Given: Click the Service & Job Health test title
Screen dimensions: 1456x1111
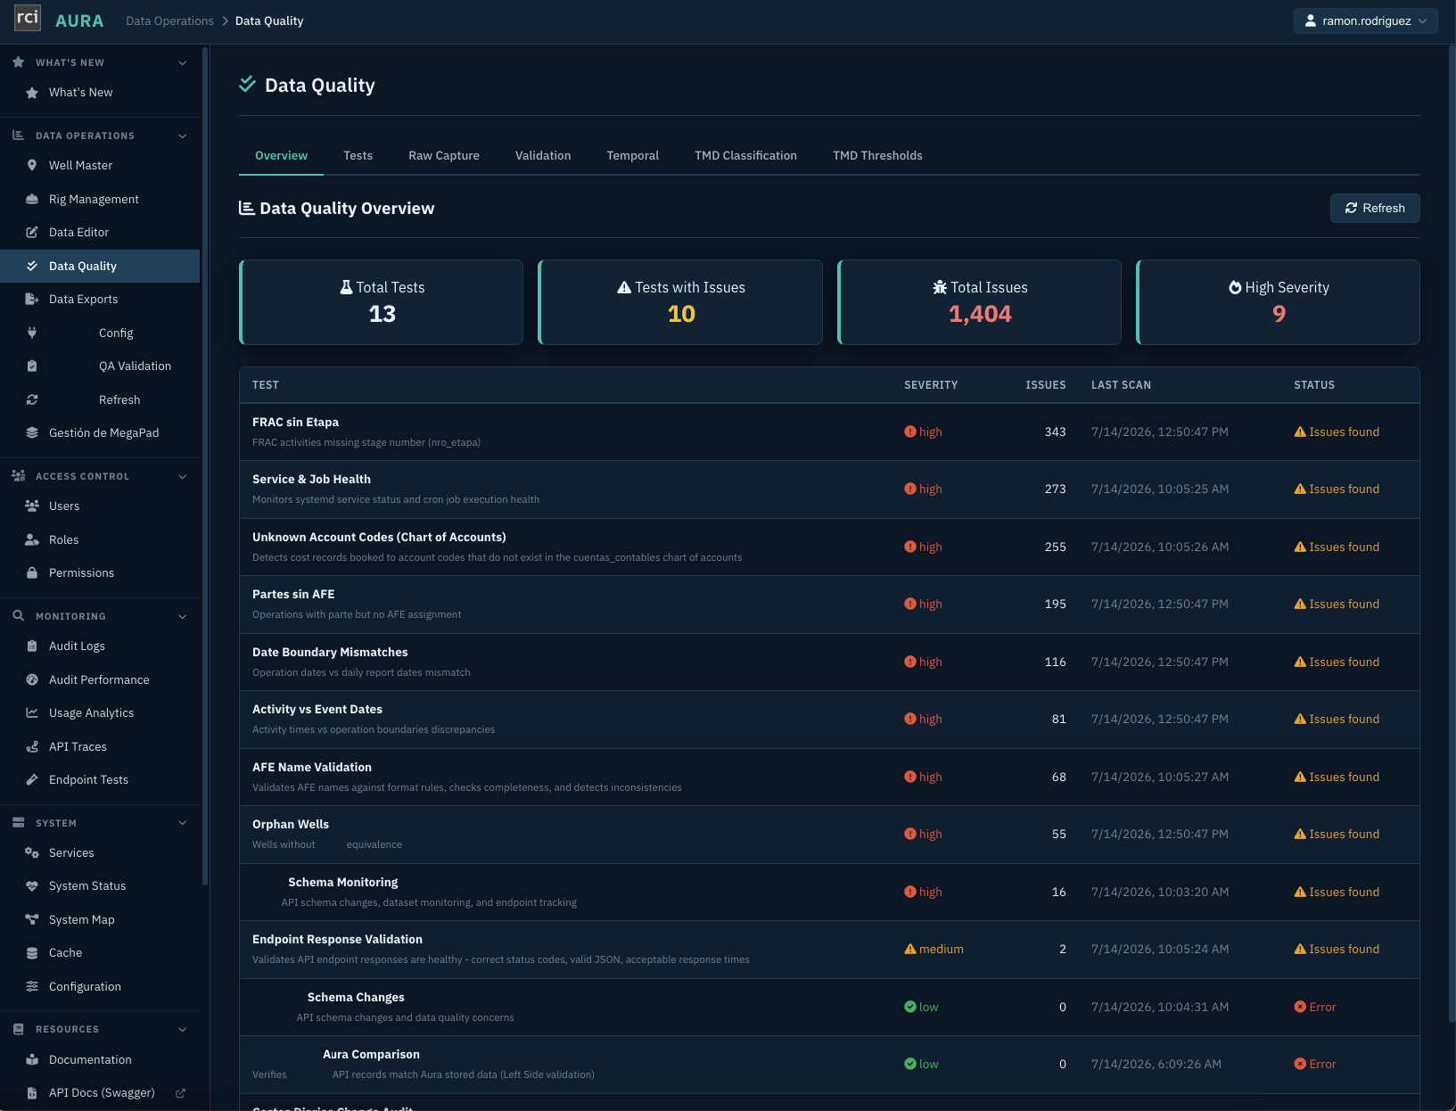Looking at the screenshot, I should pyautogui.click(x=311, y=479).
